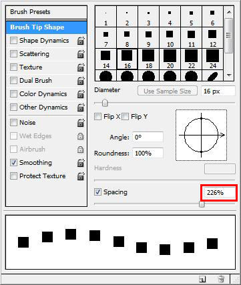
Task: Toggle the Texture lock icon
Action: [81, 67]
